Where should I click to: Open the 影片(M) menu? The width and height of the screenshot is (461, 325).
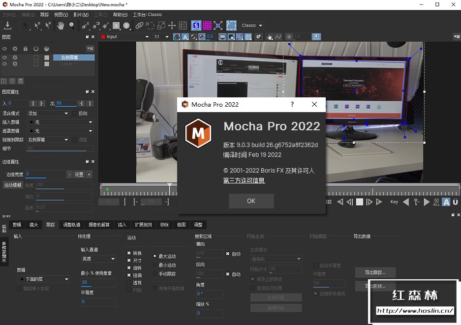tap(81, 15)
